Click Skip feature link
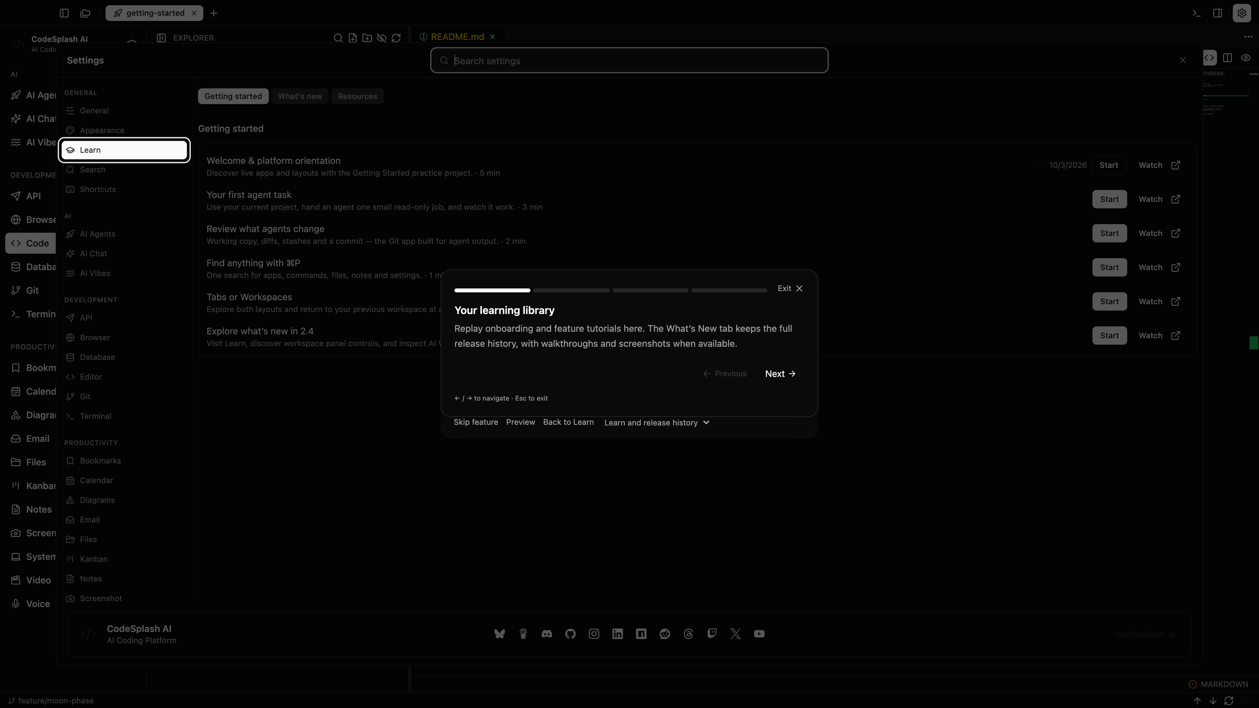Viewport: 1259px width, 708px height. pos(475,422)
